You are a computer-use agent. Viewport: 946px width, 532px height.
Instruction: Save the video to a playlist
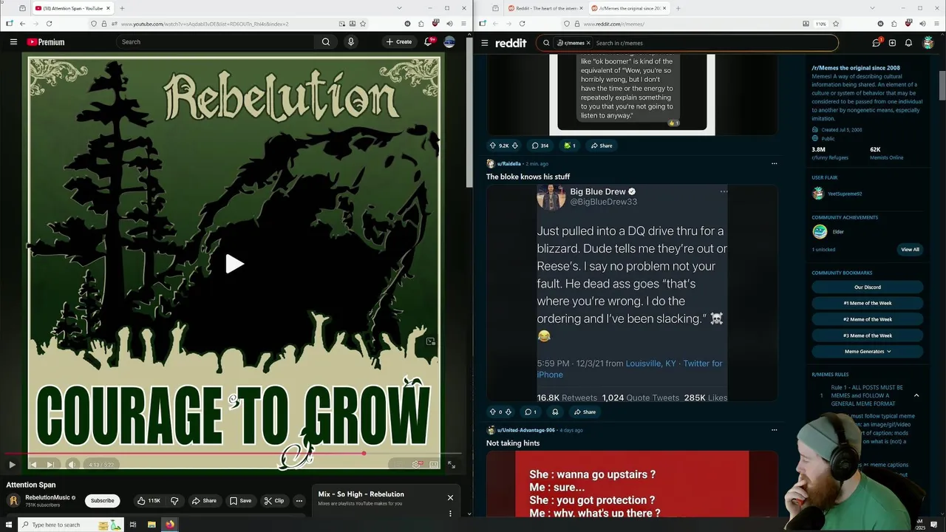tap(240, 501)
